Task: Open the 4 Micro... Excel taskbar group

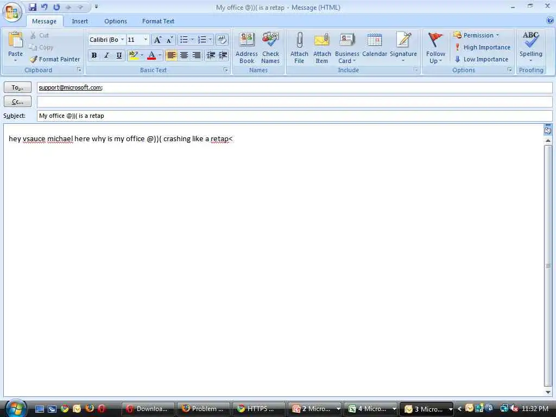Action: coord(371,409)
